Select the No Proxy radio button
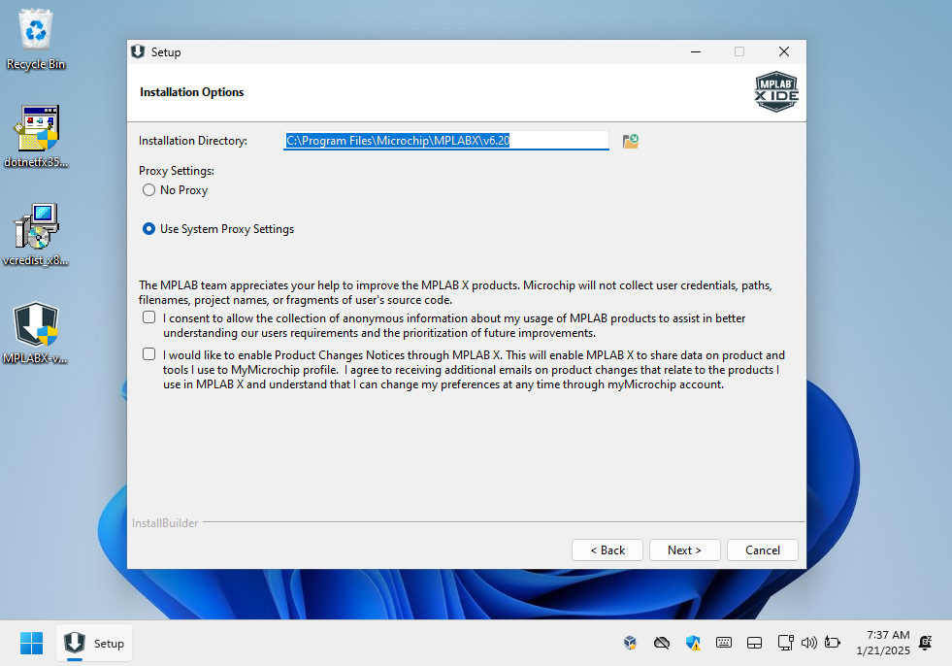The height and width of the screenshot is (666, 952). pos(148,190)
